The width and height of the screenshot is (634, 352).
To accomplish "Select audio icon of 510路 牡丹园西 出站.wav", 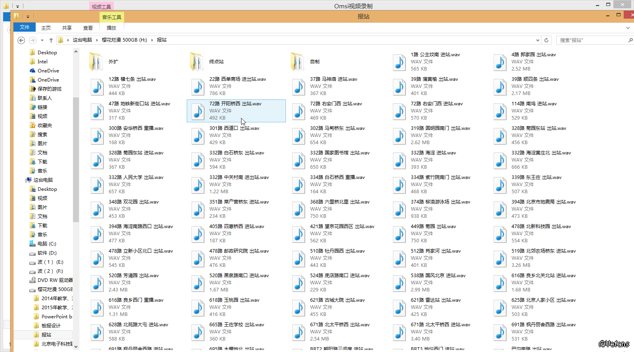I will pyautogui.click(x=299, y=258).
